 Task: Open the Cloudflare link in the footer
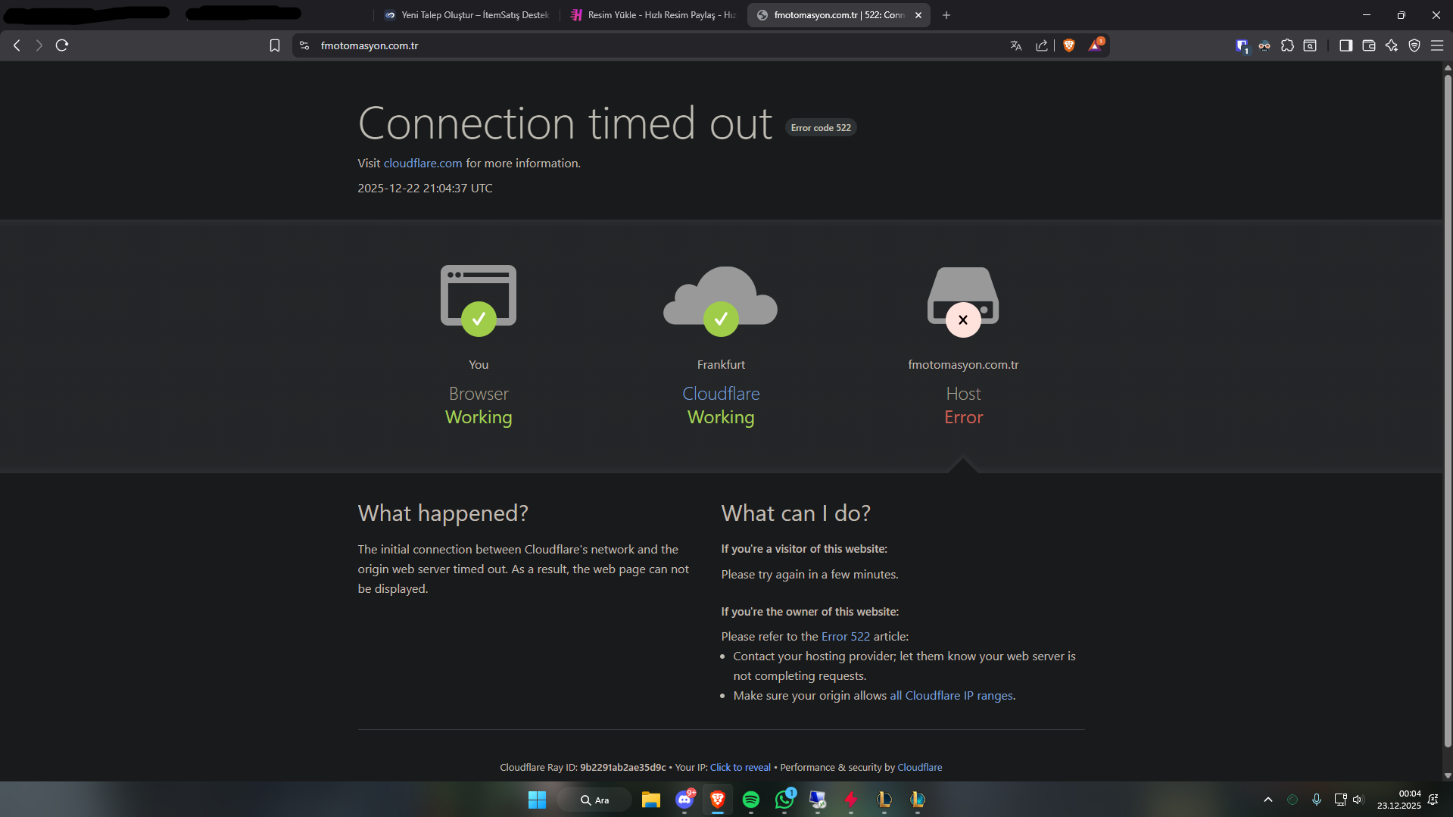coord(920,768)
